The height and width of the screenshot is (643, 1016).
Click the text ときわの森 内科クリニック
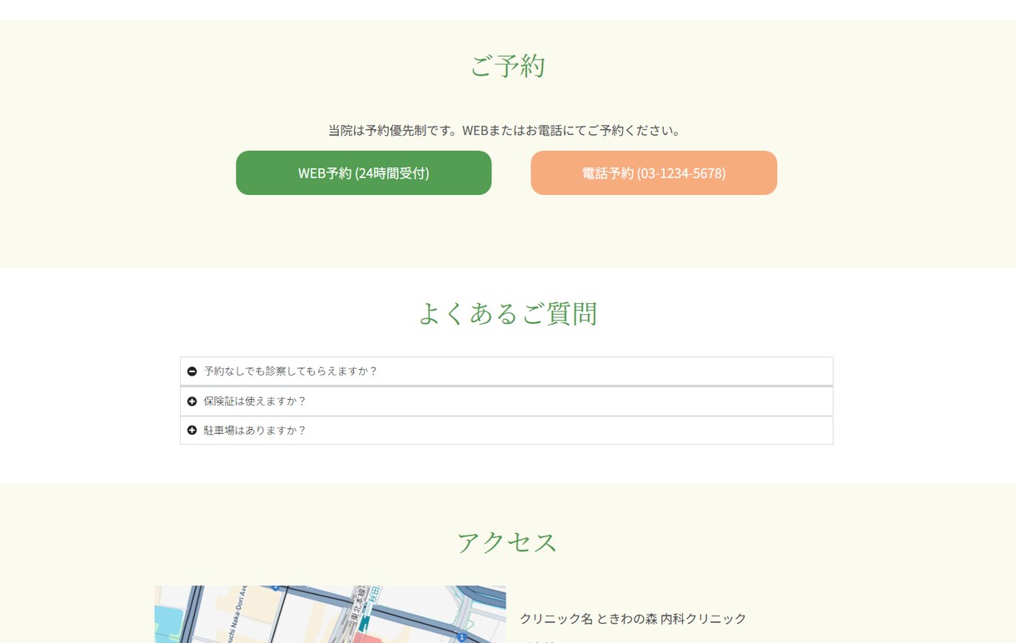tap(671, 619)
